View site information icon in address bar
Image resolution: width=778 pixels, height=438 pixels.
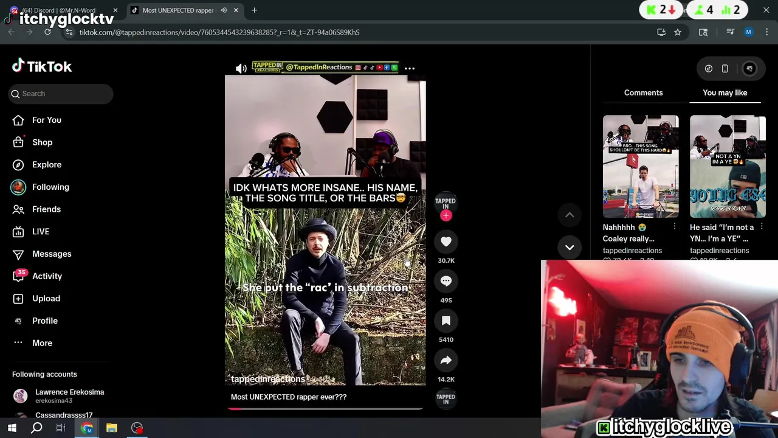69,32
